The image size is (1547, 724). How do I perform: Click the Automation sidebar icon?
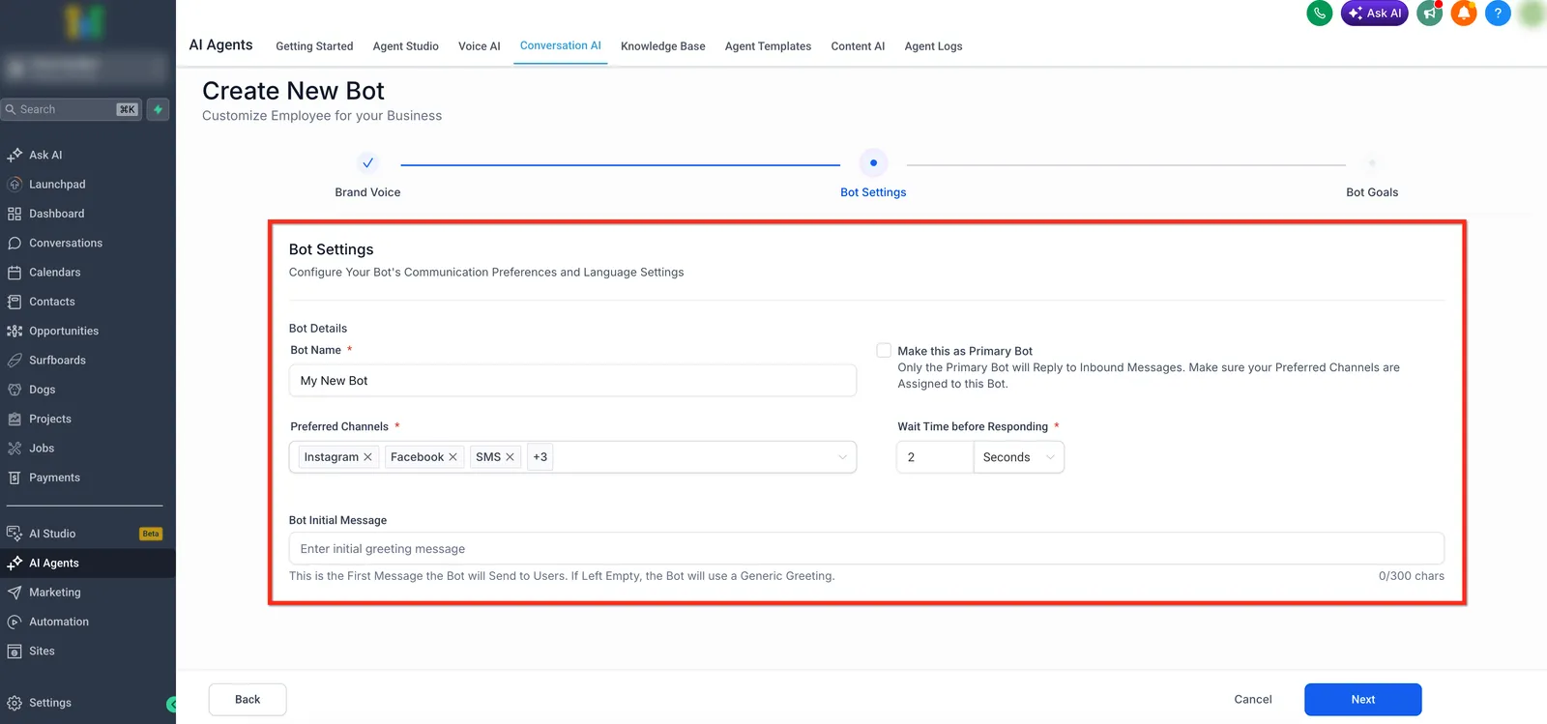click(15, 622)
